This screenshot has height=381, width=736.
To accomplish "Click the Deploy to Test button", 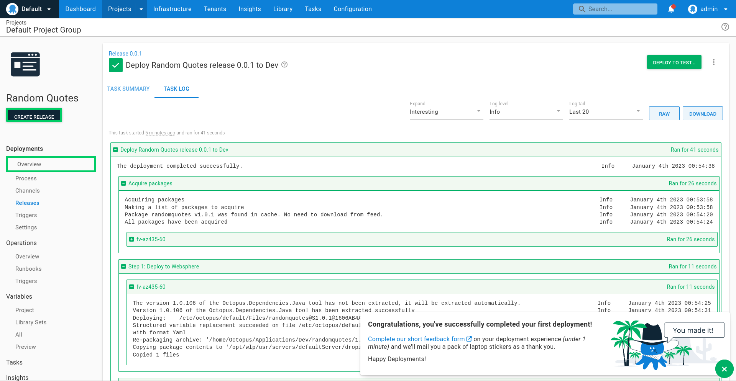I will point(674,62).
